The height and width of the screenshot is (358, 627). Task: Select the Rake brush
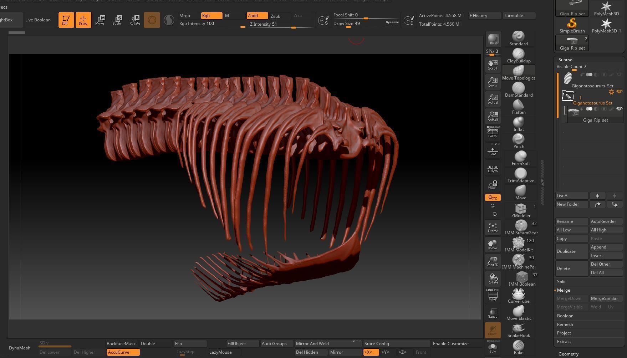(x=518, y=347)
